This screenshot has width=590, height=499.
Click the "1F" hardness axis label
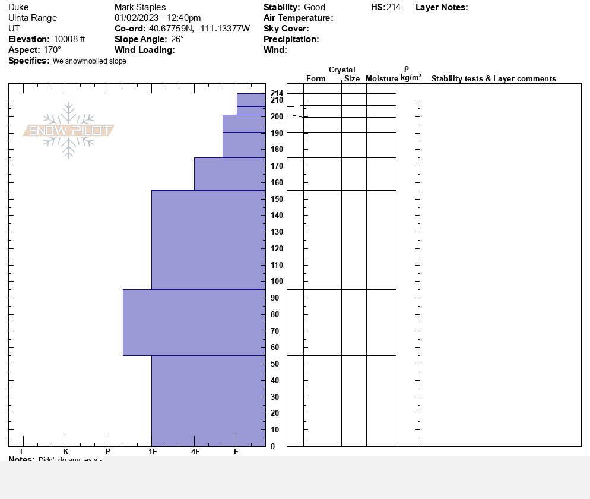[x=153, y=451]
